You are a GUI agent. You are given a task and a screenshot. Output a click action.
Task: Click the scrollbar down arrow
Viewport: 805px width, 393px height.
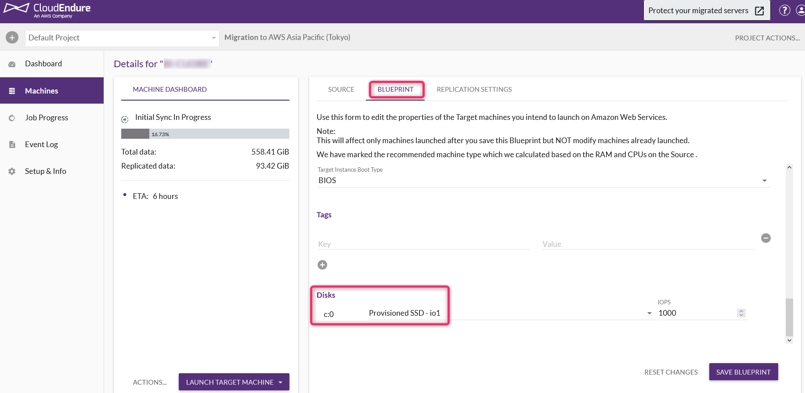pyautogui.click(x=789, y=340)
